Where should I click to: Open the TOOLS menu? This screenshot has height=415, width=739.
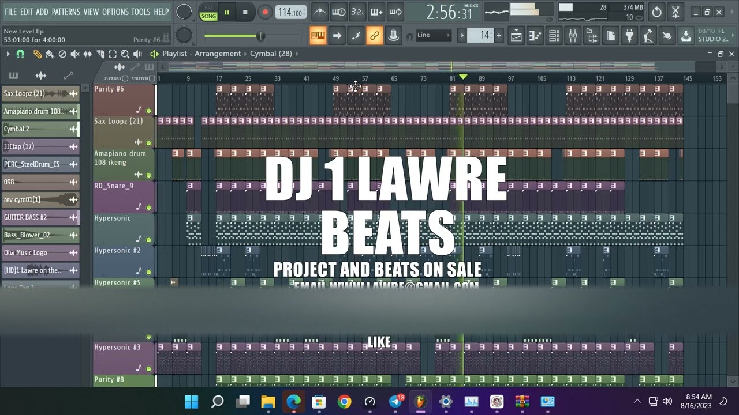140,12
